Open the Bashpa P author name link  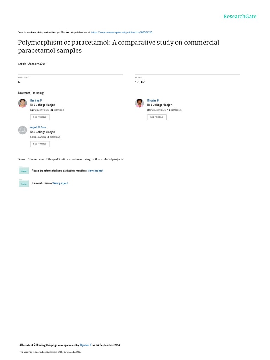click(36, 101)
